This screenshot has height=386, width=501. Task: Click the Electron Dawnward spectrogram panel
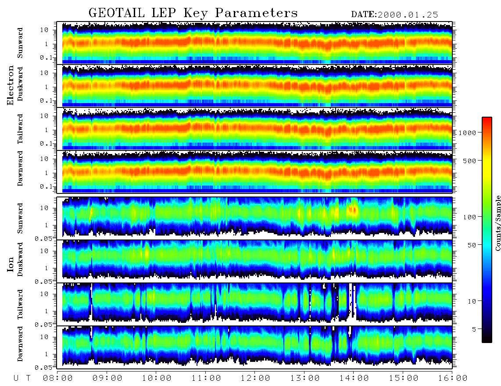click(x=254, y=172)
